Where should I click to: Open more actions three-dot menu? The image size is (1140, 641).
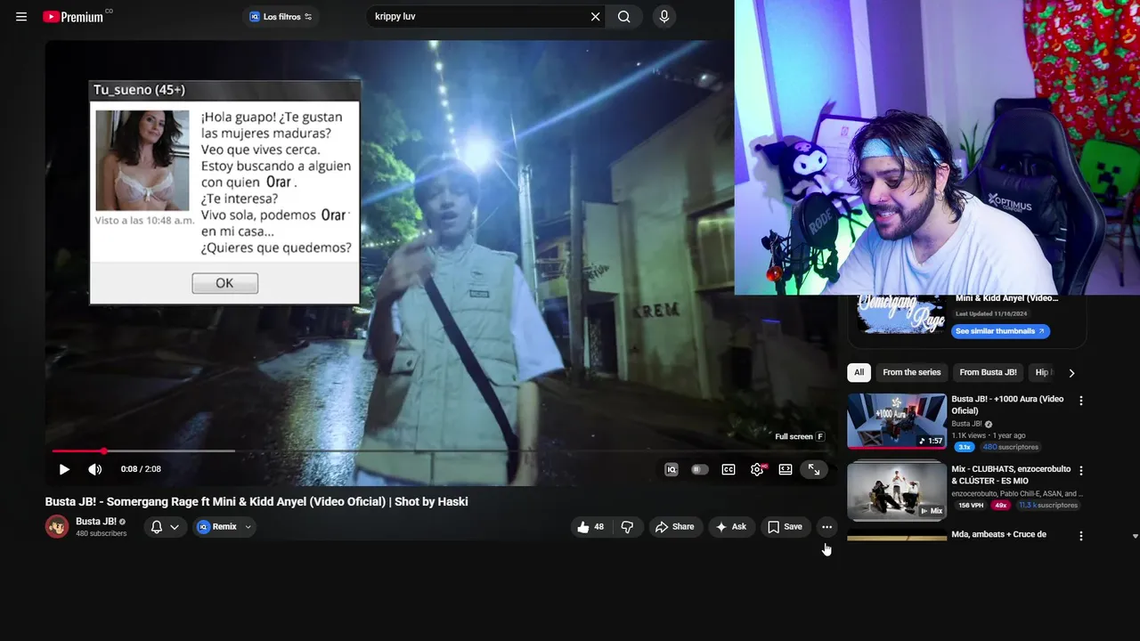pos(826,527)
